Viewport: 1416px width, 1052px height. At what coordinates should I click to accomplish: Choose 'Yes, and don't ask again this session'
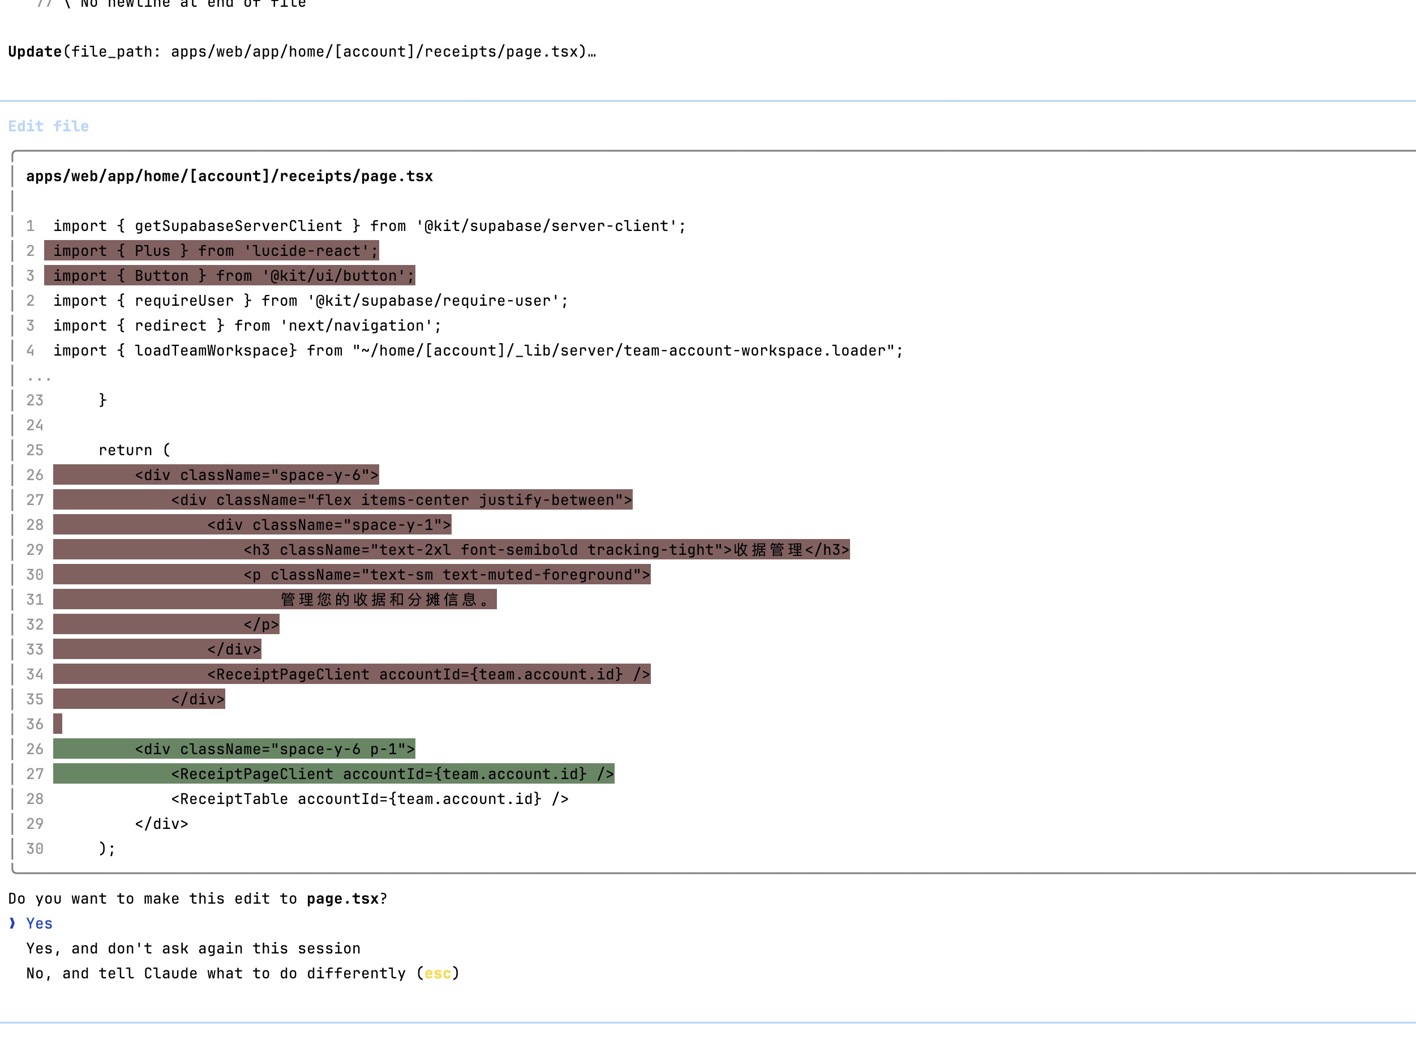click(x=193, y=948)
